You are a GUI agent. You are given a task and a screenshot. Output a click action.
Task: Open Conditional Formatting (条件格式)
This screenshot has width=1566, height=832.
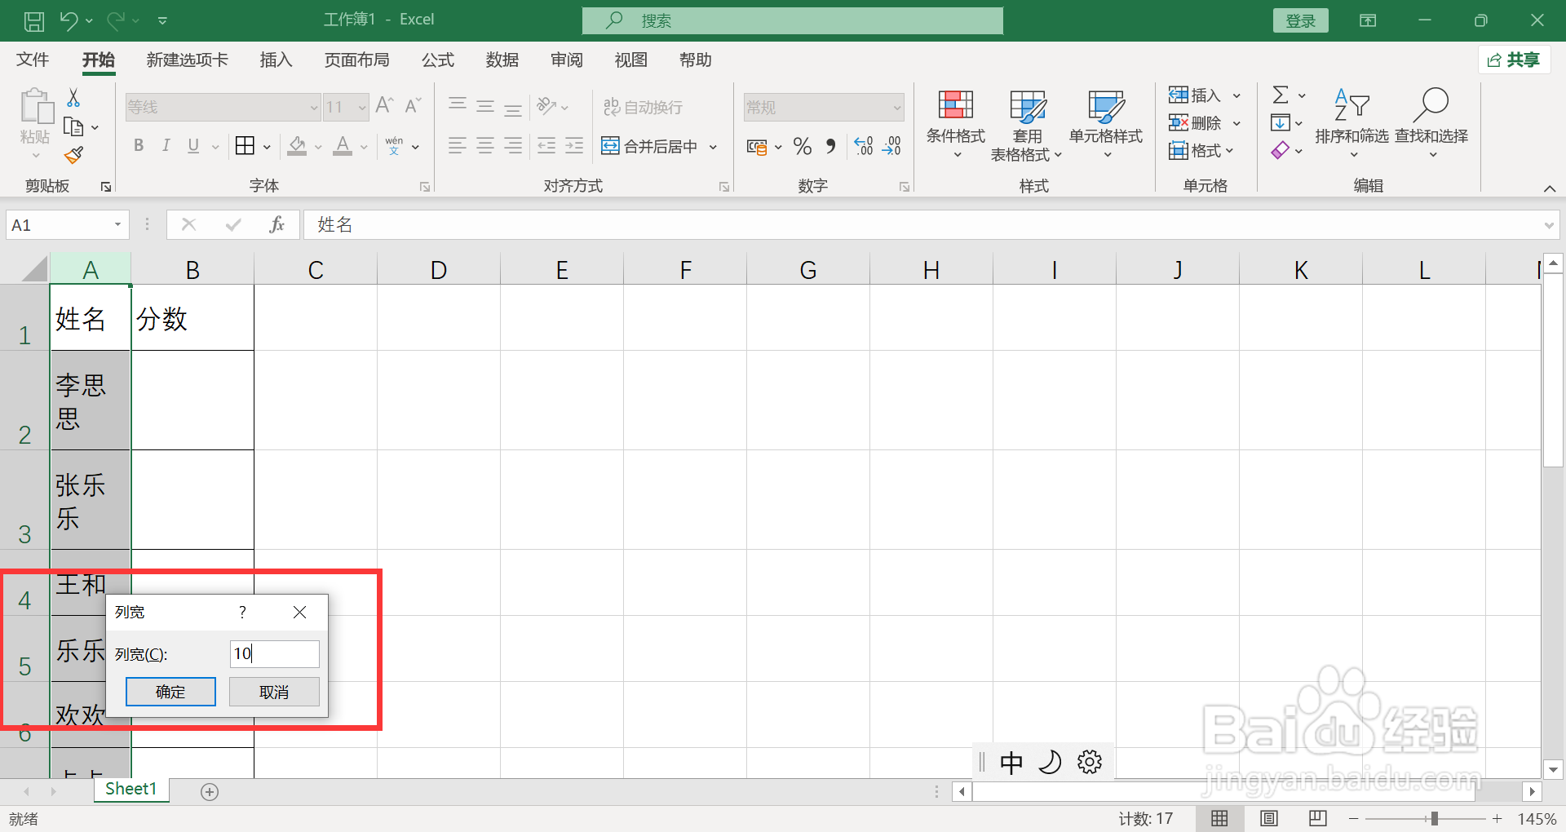pyautogui.click(x=956, y=124)
